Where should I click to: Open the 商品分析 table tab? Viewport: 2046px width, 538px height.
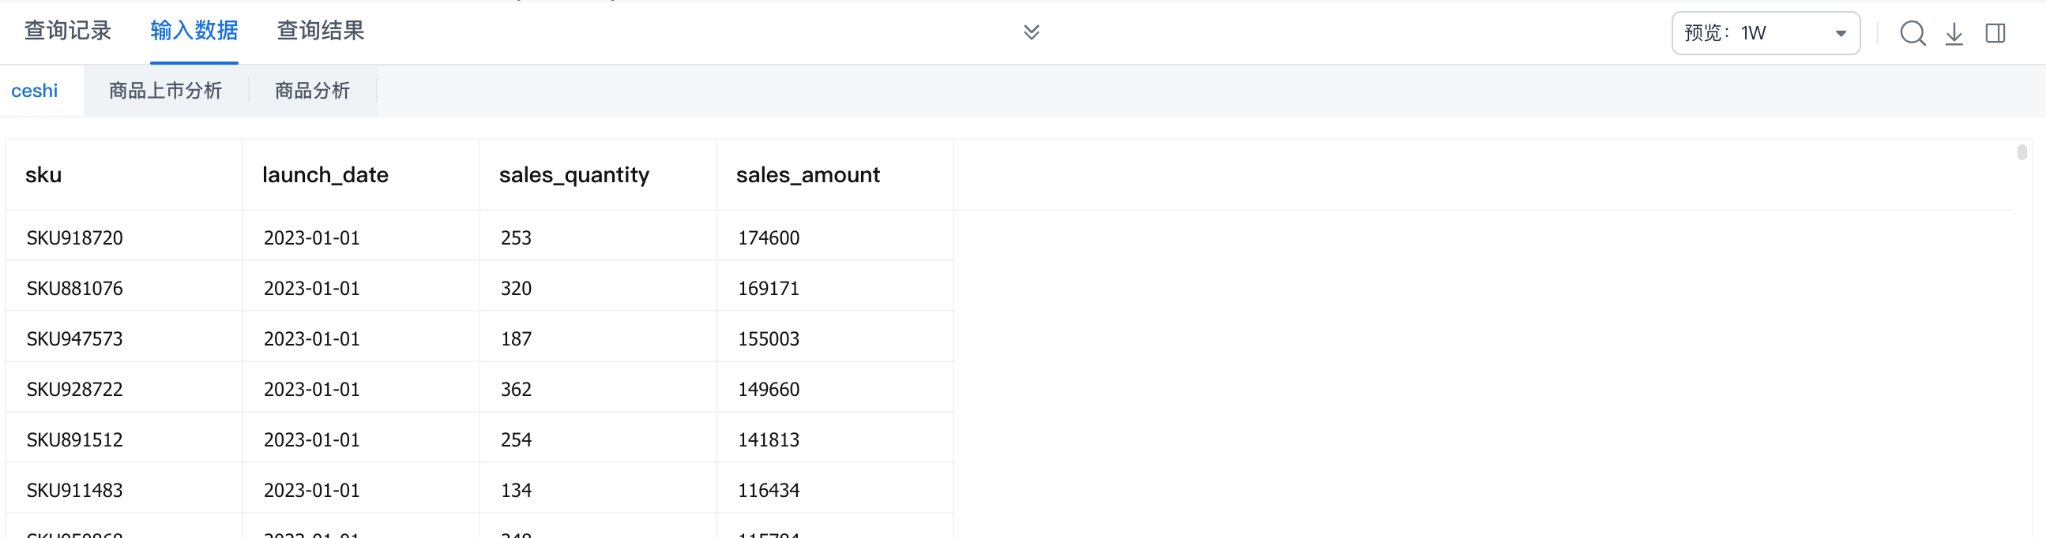(312, 91)
